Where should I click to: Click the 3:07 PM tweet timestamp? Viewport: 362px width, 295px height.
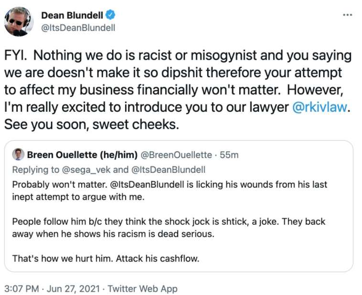click(x=21, y=288)
